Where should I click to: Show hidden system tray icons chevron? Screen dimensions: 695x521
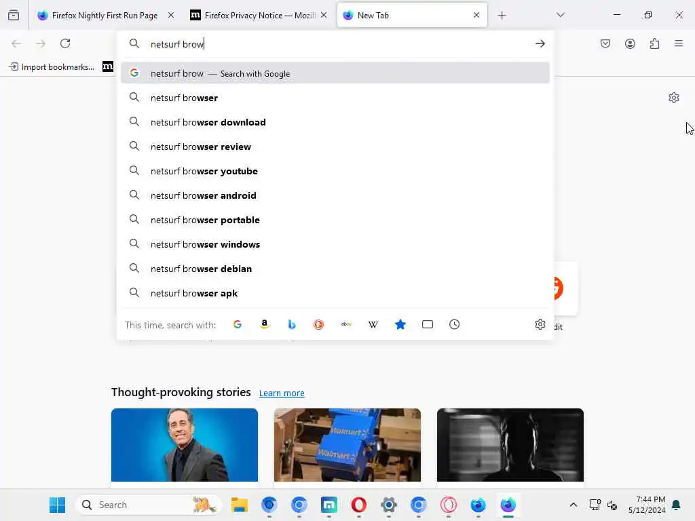pyautogui.click(x=573, y=505)
